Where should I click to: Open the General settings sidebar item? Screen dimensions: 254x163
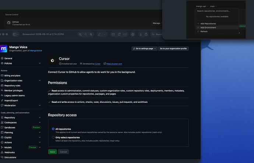pos(8,58)
